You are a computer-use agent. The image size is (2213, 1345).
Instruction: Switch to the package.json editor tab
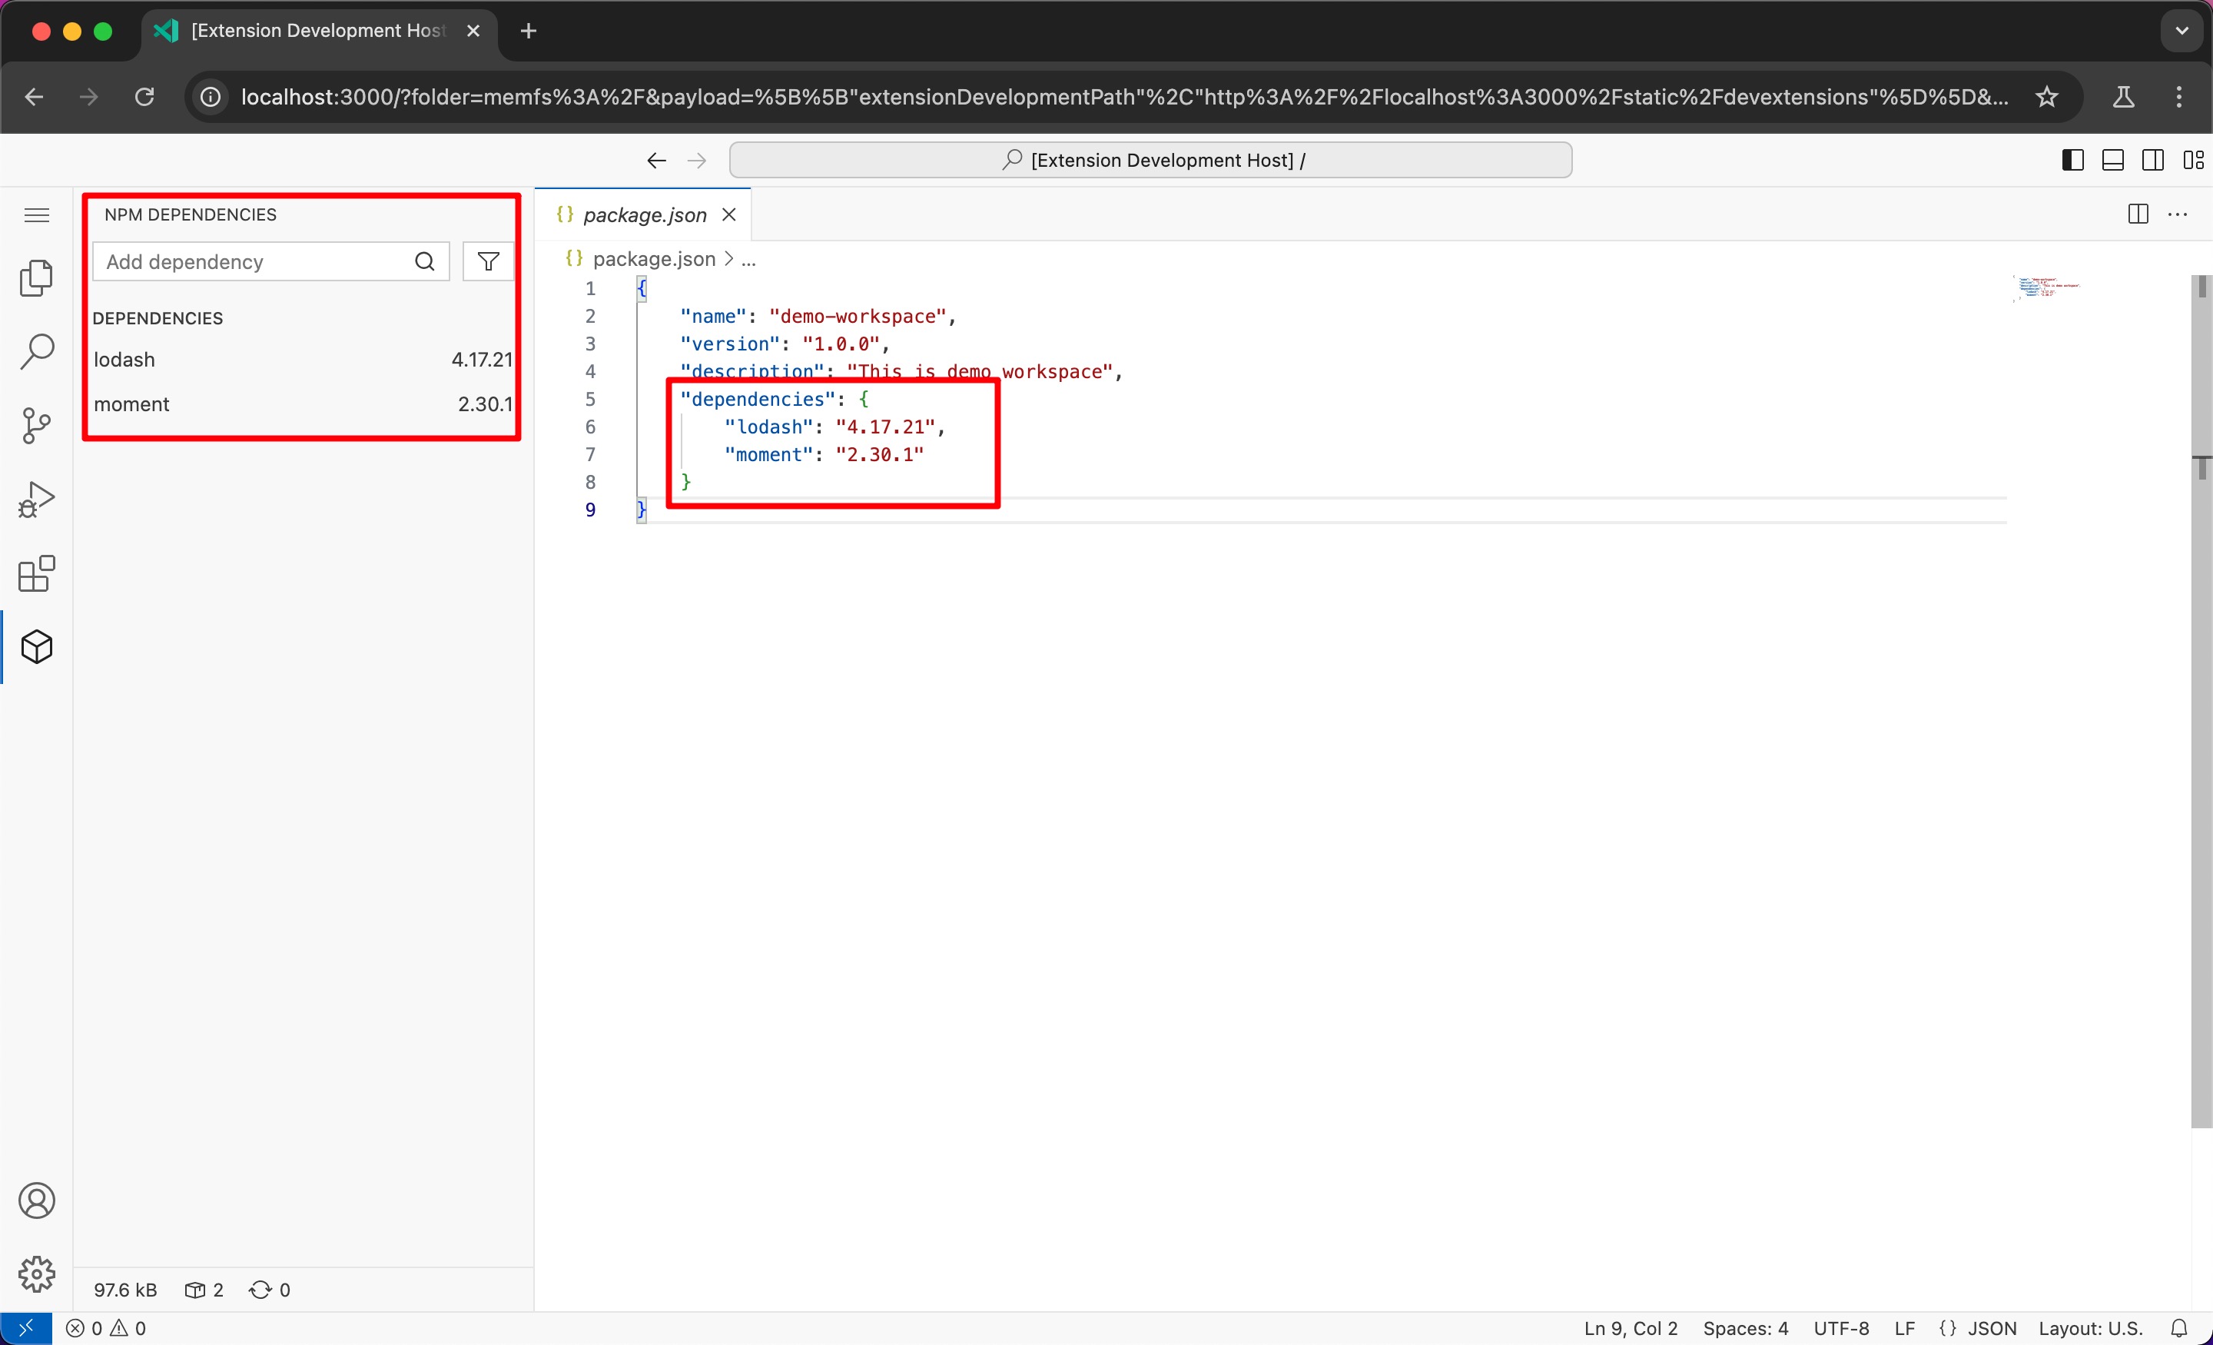pos(644,214)
